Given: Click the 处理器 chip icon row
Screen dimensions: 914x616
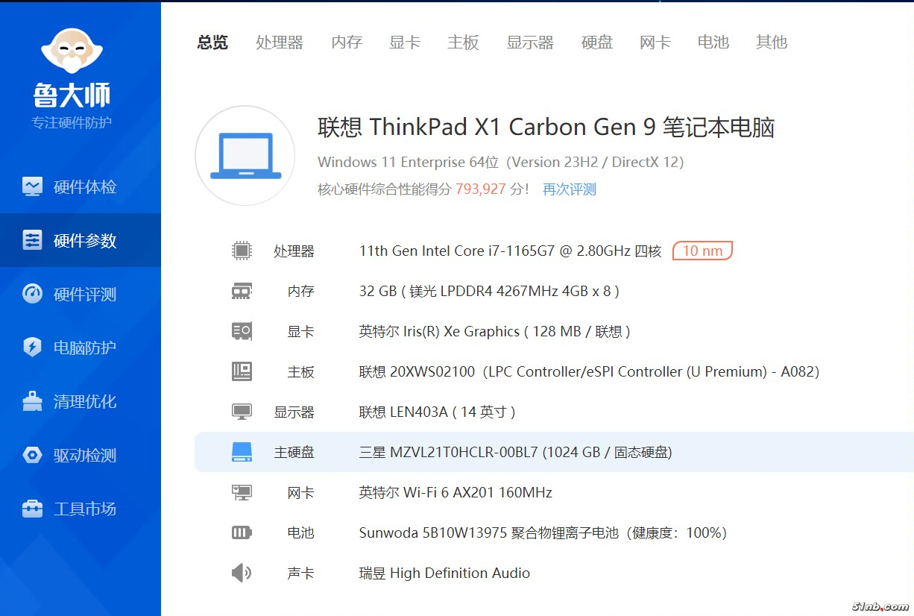Looking at the screenshot, I should 242,251.
